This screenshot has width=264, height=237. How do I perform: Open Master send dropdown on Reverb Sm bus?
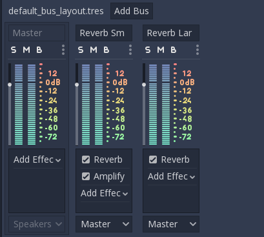point(104,224)
